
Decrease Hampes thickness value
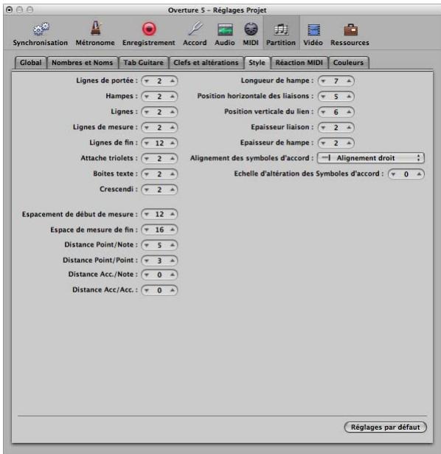click(147, 97)
